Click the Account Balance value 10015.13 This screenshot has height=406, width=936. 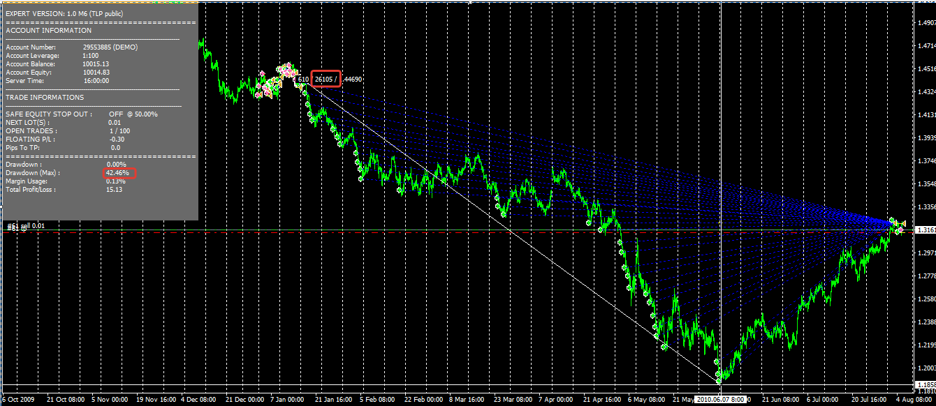(x=96, y=64)
